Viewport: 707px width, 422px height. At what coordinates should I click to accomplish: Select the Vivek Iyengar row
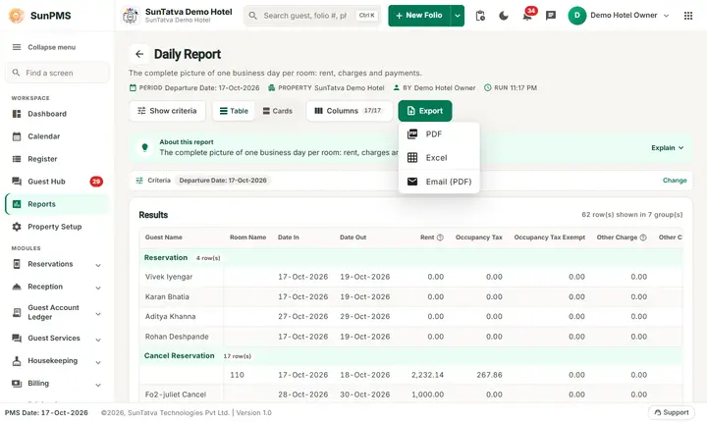(x=411, y=277)
